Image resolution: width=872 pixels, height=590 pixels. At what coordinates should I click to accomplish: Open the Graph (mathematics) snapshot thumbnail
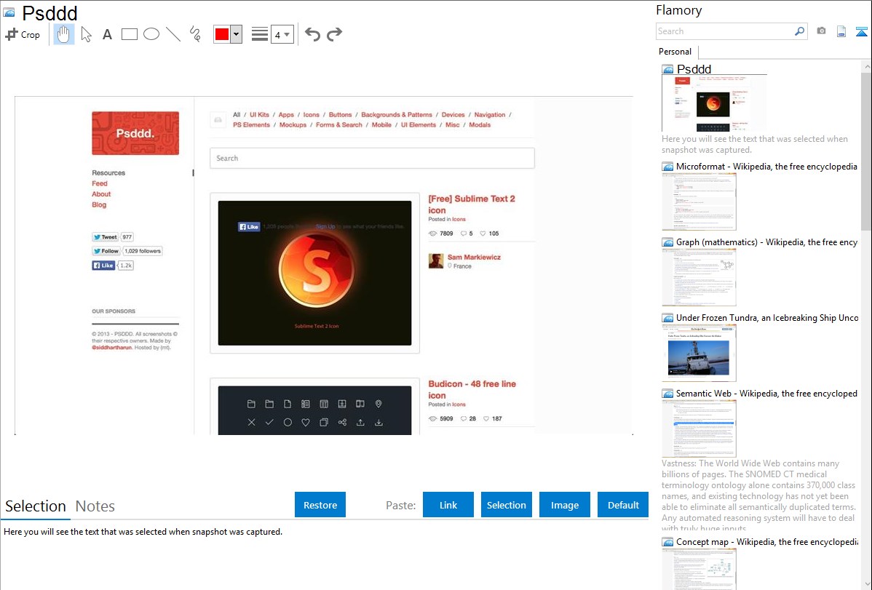[699, 277]
